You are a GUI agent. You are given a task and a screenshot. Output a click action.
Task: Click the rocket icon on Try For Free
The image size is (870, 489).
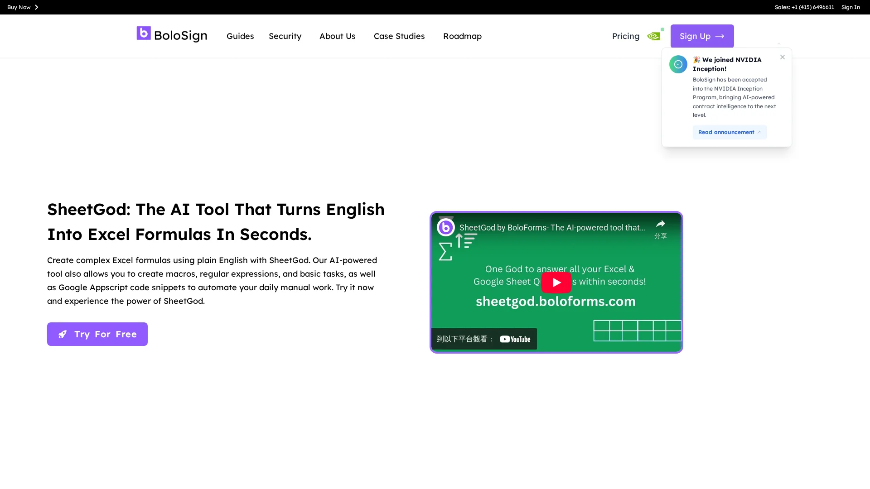point(63,334)
